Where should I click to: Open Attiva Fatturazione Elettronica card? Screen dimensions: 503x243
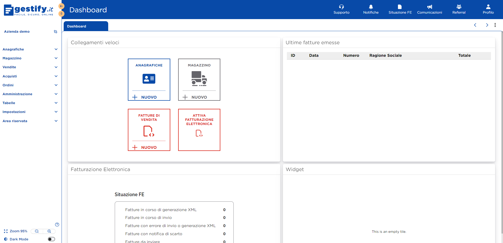coord(199,130)
